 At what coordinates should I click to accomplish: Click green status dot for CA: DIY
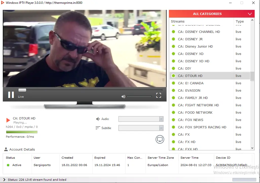173,68
